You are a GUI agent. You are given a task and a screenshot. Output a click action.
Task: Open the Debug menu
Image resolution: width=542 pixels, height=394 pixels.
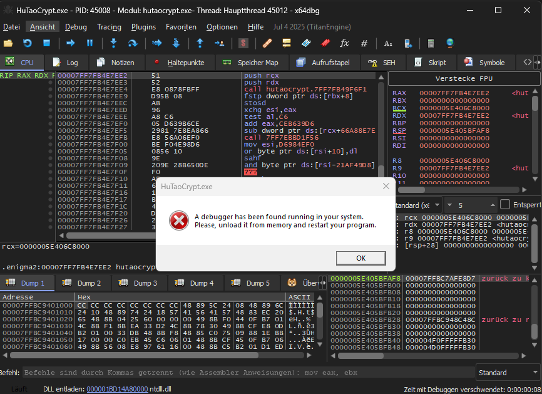pos(76,27)
